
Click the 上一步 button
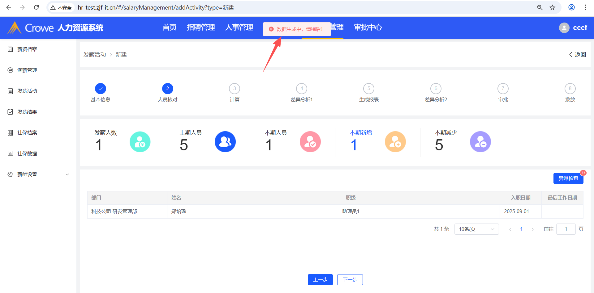tap(320, 280)
